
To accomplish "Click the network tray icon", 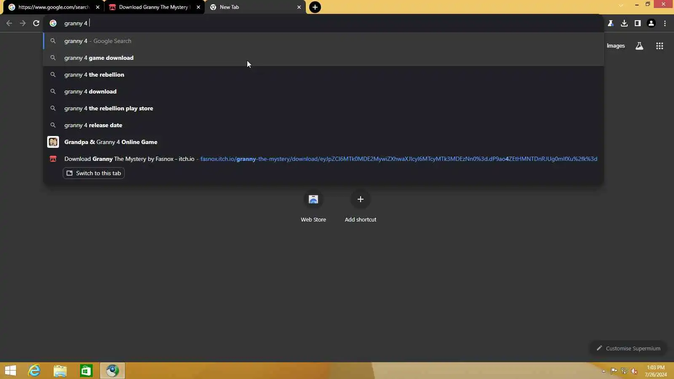I will coord(624,371).
